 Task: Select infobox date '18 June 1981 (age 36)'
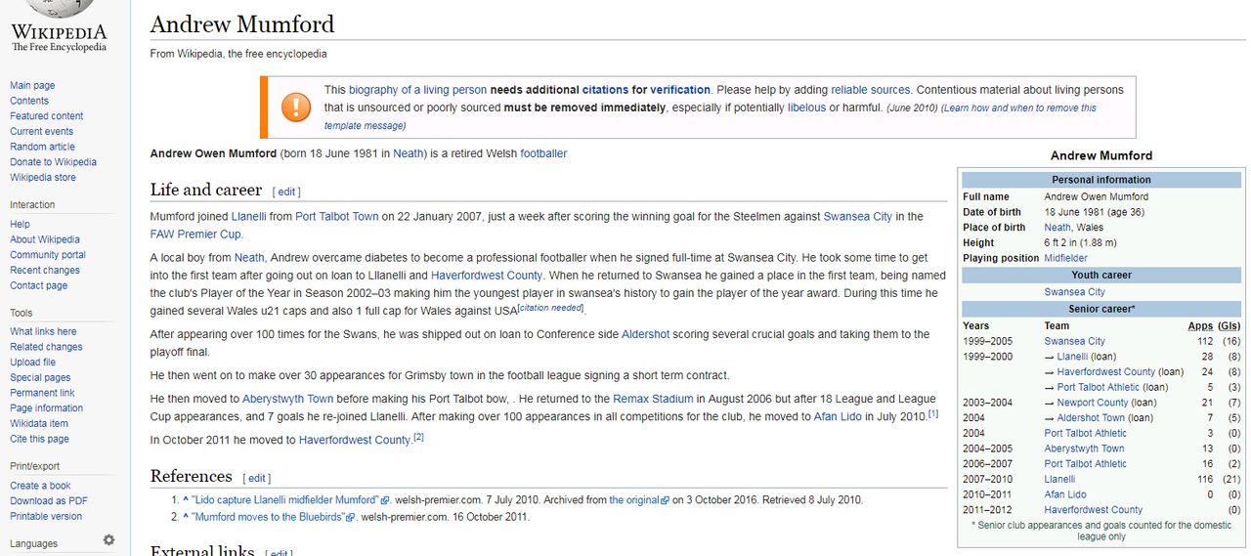tap(1095, 212)
